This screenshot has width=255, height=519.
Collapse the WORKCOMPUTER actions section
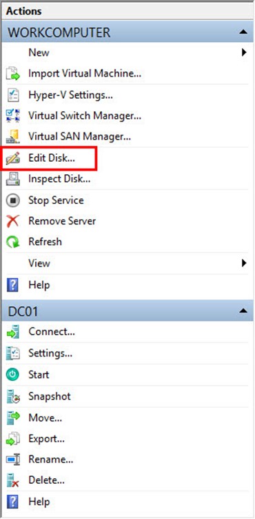click(243, 32)
